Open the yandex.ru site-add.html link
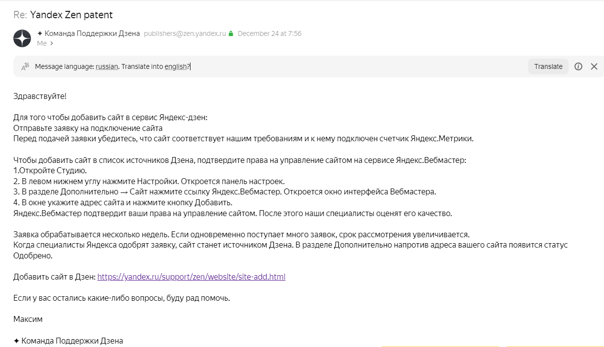 (x=191, y=277)
